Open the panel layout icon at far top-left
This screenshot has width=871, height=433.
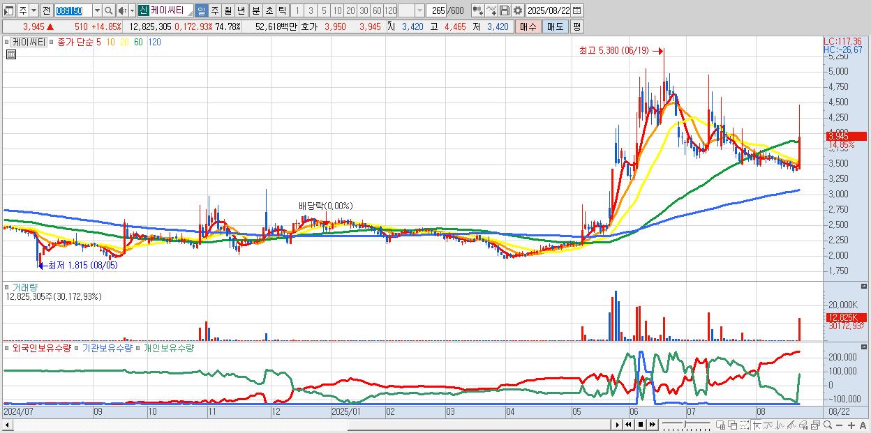tap(8, 10)
